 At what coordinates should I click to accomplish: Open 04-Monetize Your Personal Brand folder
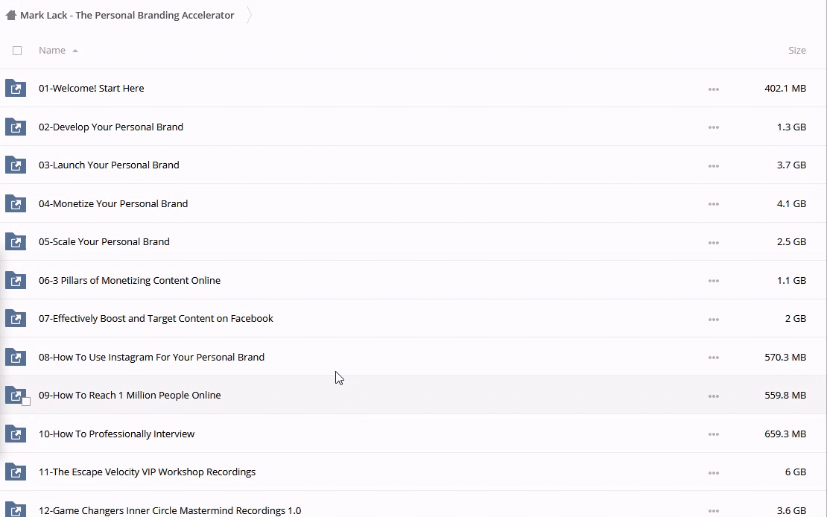click(113, 203)
